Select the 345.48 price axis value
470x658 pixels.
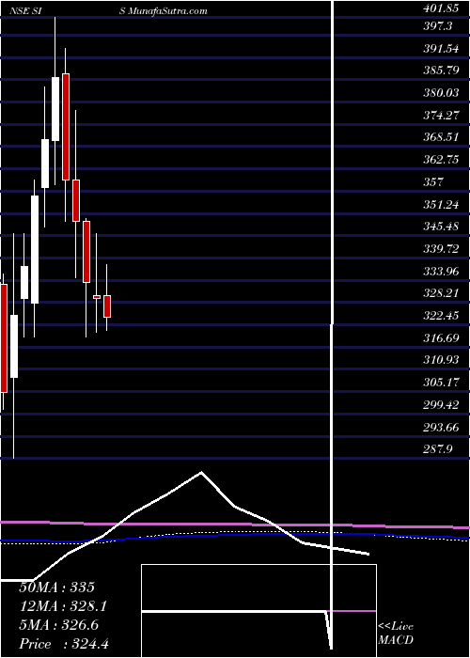(442, 227)
